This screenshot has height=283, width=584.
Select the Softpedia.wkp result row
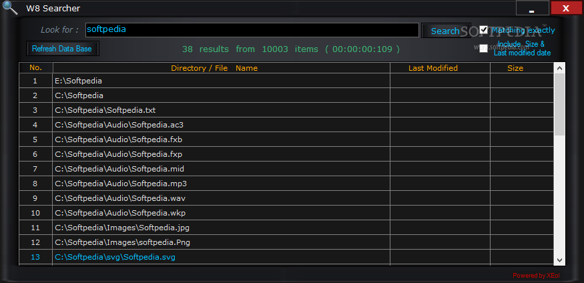[221, 213]
